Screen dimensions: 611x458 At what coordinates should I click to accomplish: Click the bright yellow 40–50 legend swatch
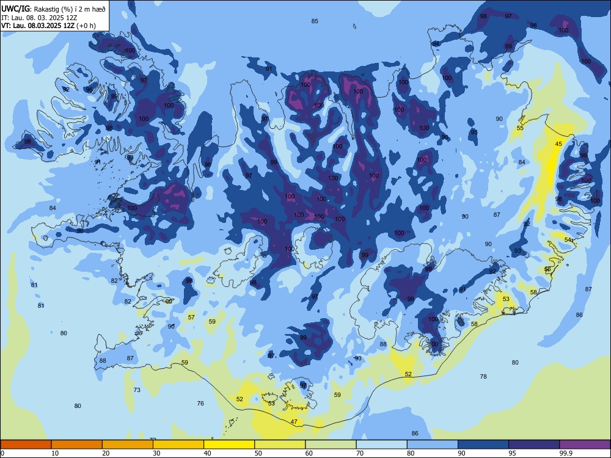click(x=229, y=445)
